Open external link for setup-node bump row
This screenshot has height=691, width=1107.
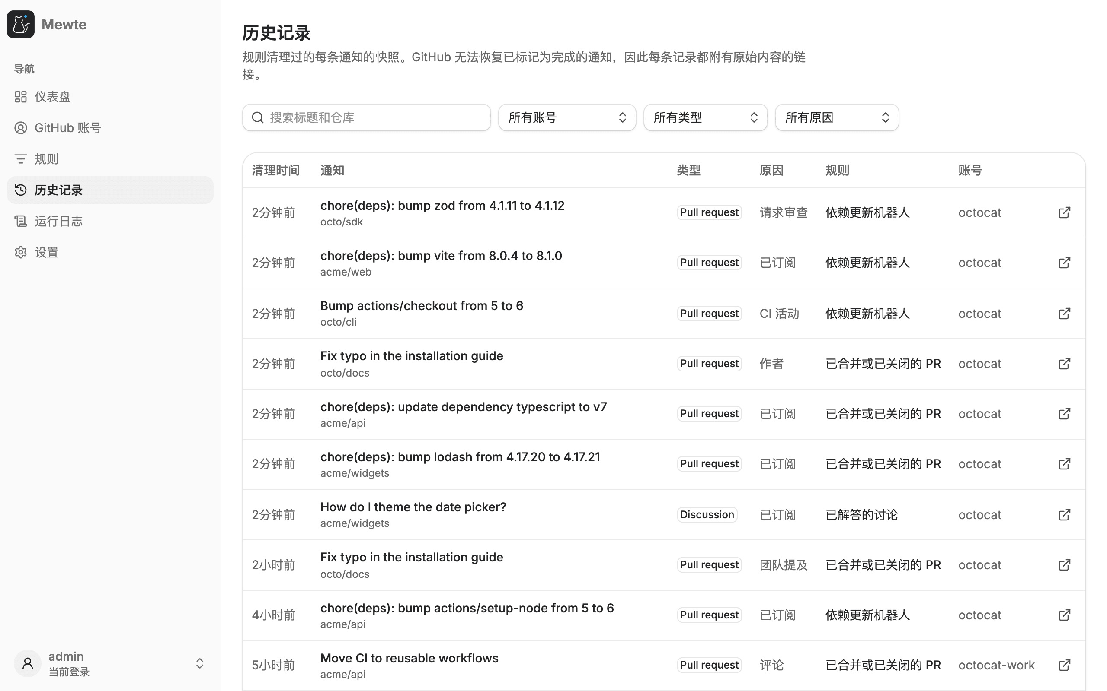[1065, 615]
